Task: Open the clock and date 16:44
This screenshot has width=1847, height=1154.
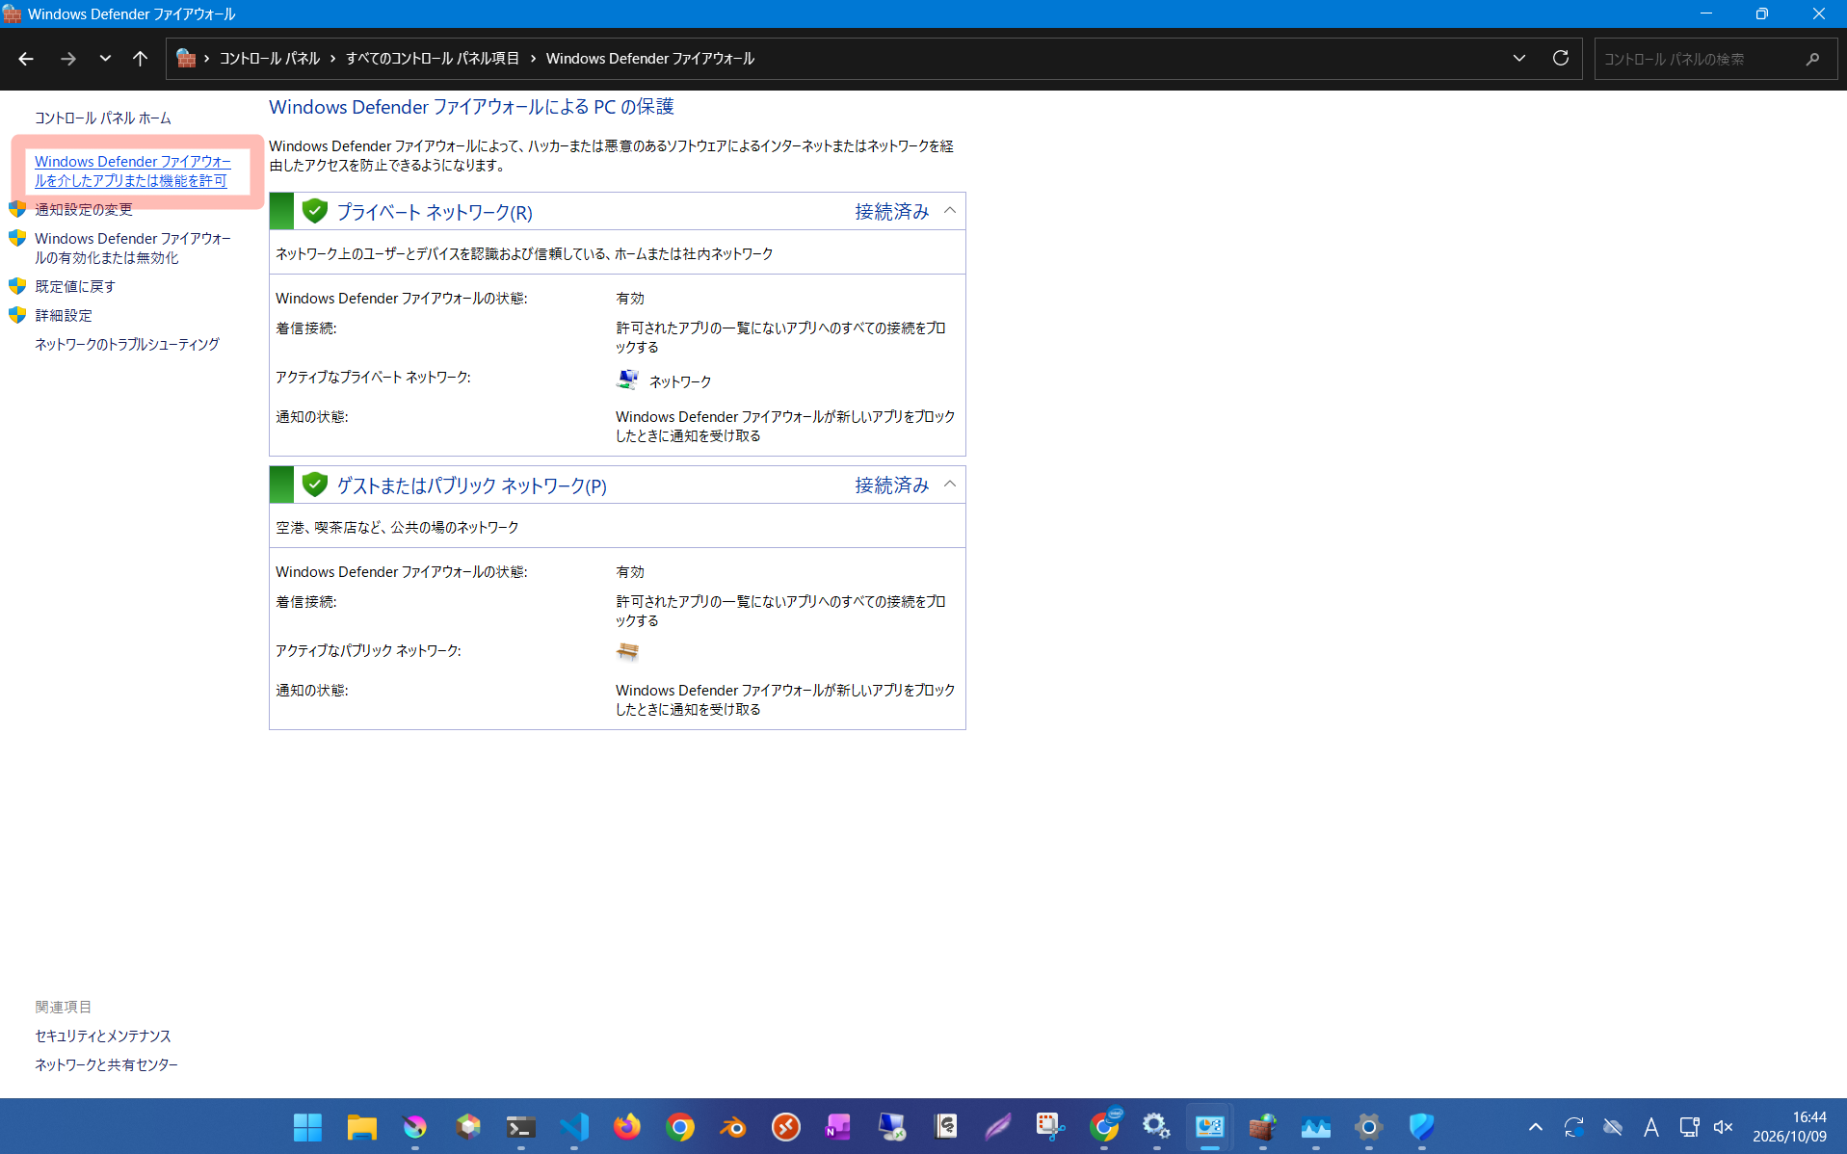Action: [1789, 1127]
